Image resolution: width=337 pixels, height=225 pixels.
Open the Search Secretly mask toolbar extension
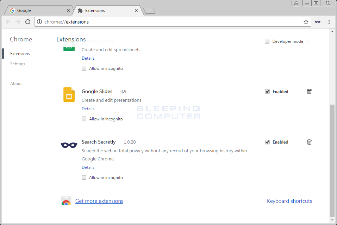(317, 22)
